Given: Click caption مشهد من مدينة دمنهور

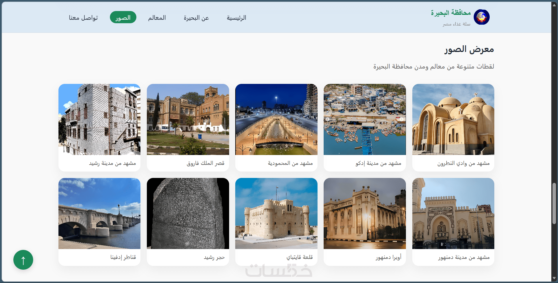Looking at the screenshot, I should click(464, 257).
